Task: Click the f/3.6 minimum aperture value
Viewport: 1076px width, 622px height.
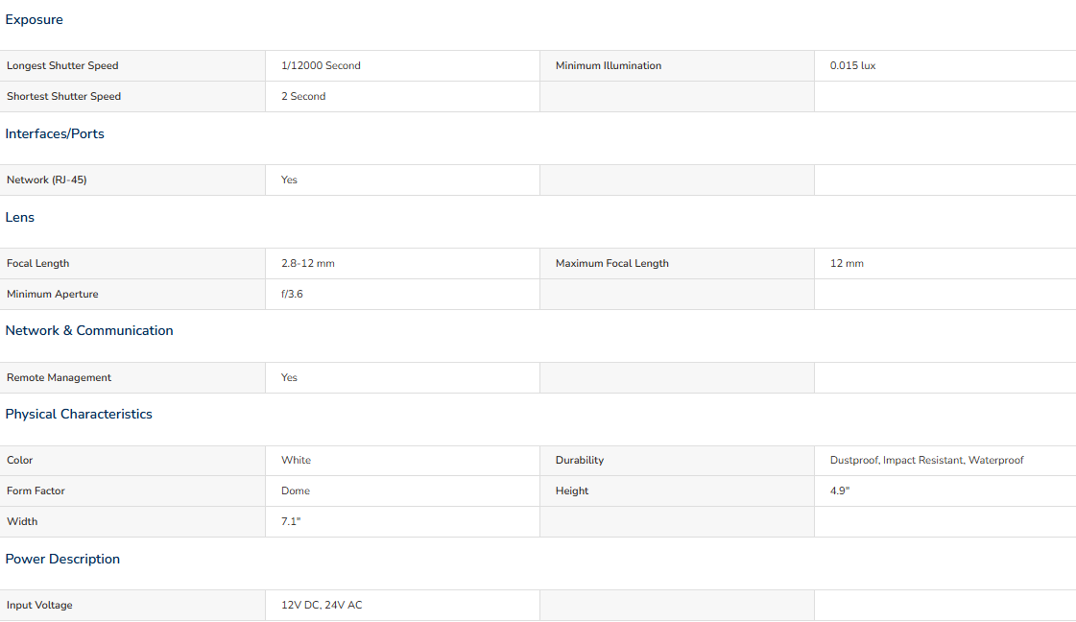Action: coord(293,295)
